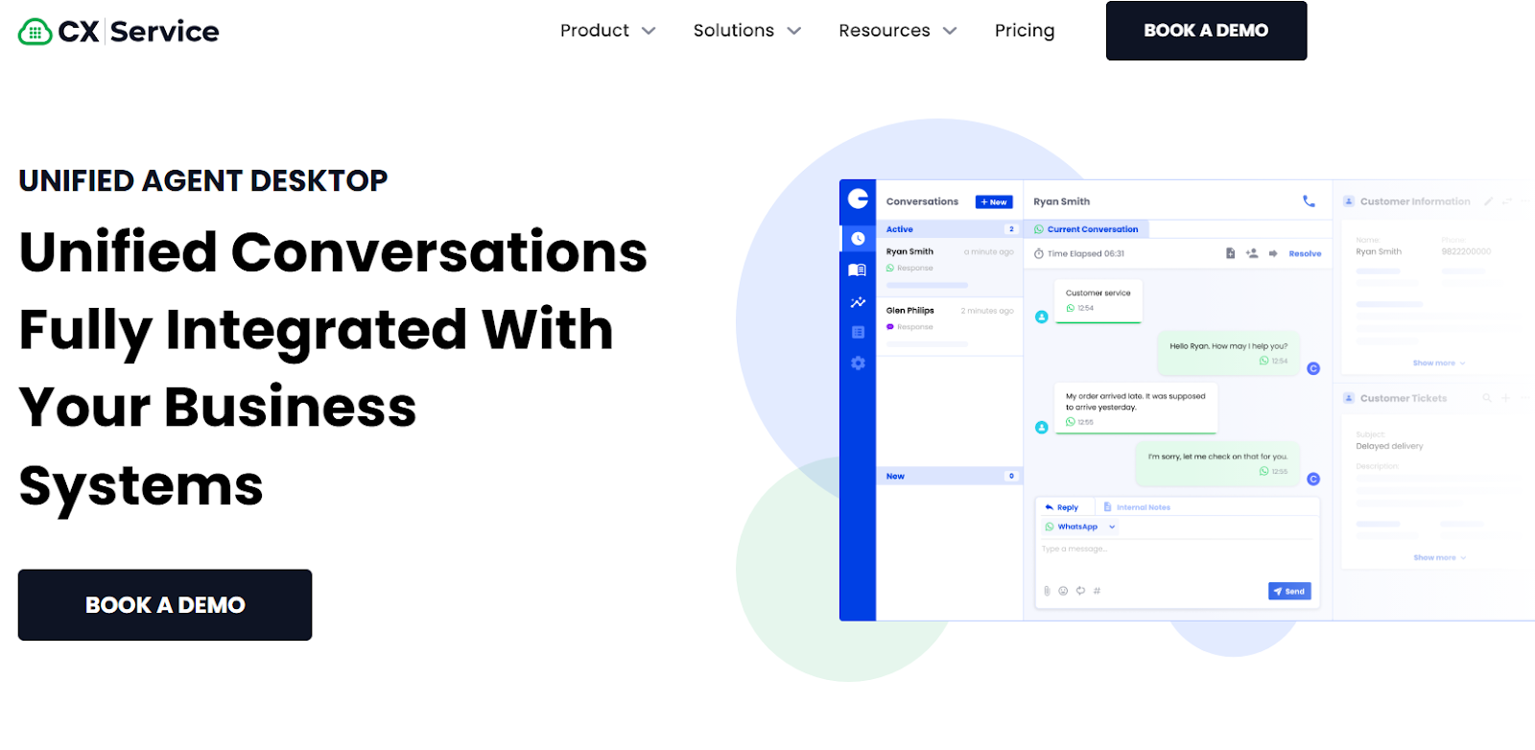Click the Resolve link in conversation header

(x=1305, y=254)
